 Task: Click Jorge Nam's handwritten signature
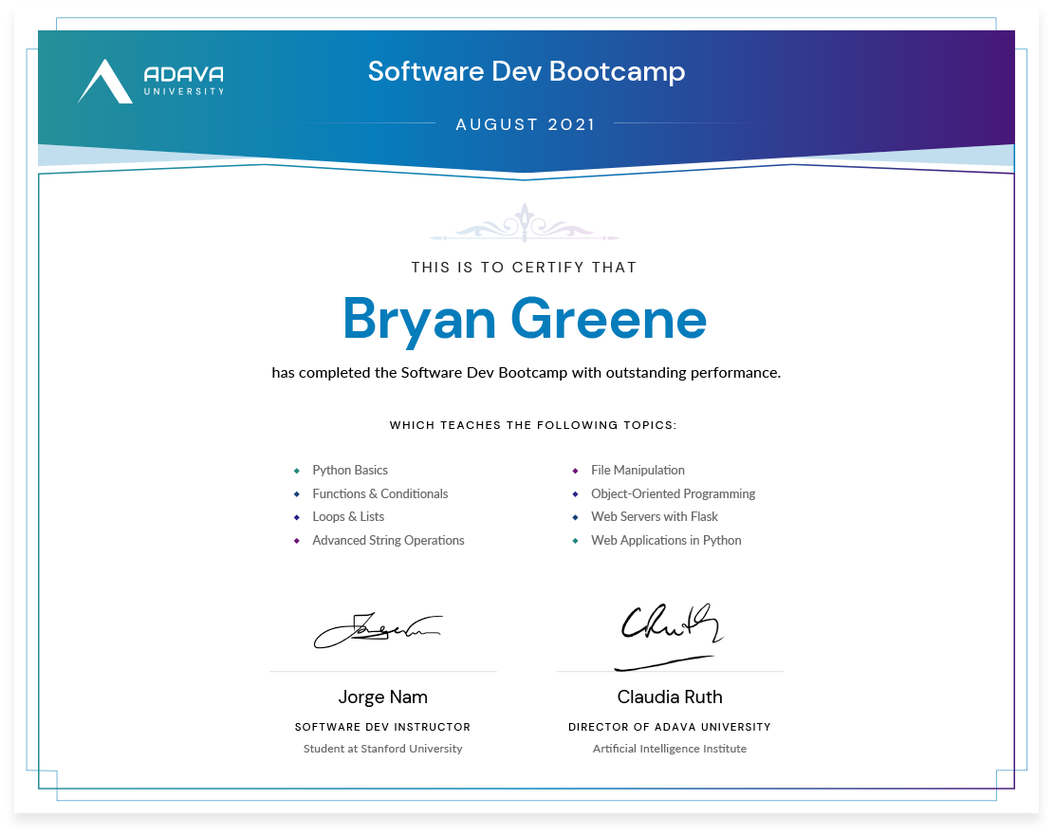[x=377, y=628]
